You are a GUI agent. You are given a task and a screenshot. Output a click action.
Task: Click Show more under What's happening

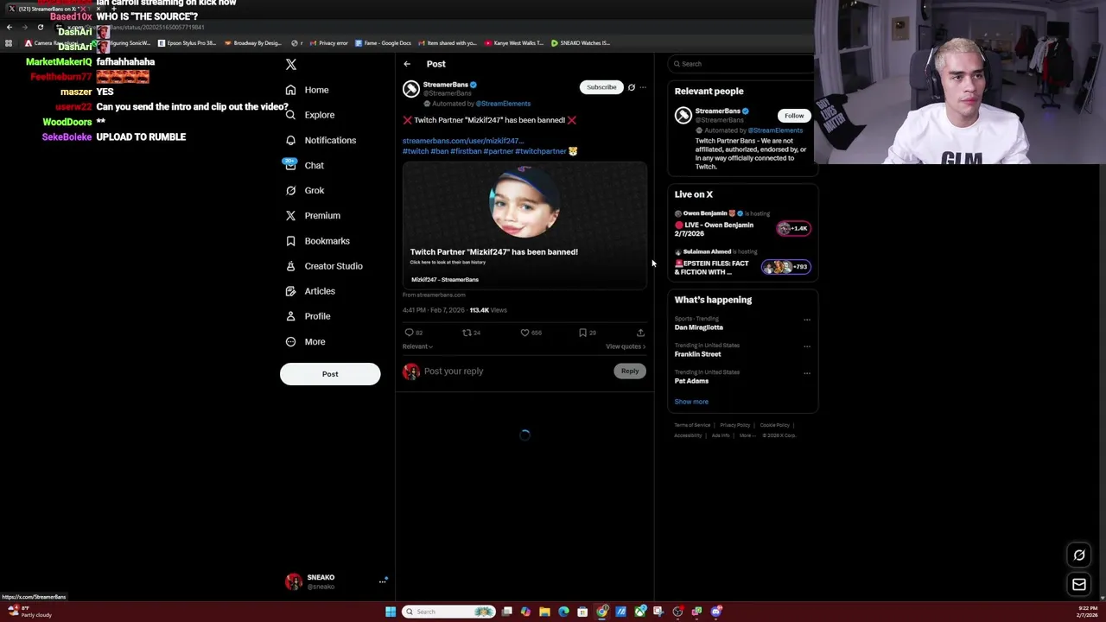point(691,402)
